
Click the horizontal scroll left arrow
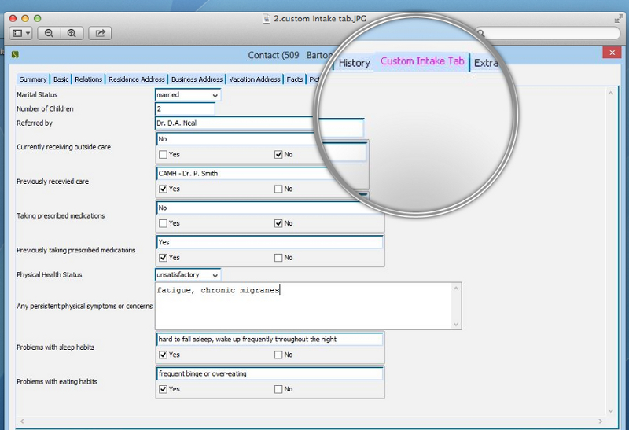[x=22, y=421]
